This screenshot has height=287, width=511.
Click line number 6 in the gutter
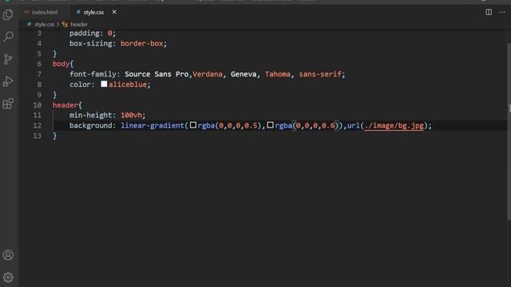(x=39, y=64)
